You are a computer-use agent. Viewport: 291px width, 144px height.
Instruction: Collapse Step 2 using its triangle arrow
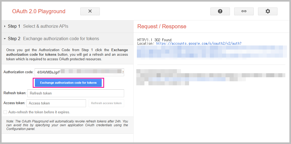(x=5, y=39)
